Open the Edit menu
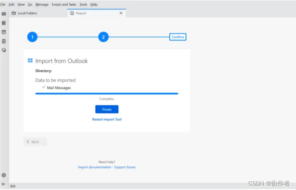Viewport: 296px width, 190px height. 12,5
